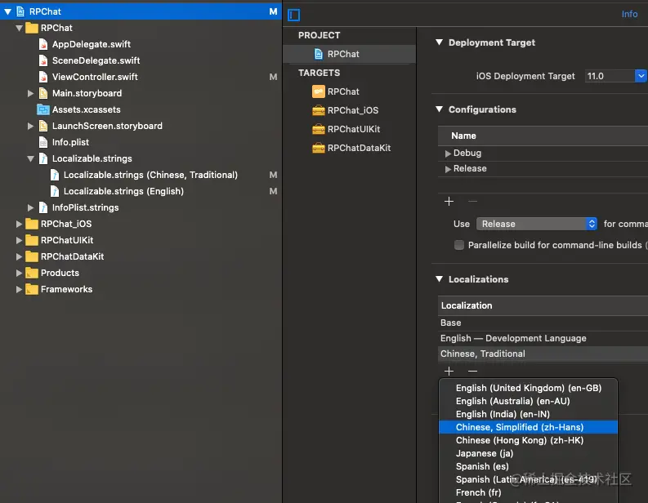Click the RPChat app target icon under TARGETS
The height and width of the screenshot is (503, 648).
(318, 91)
